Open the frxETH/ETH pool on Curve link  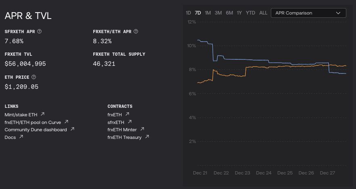[x=33, y=122]
